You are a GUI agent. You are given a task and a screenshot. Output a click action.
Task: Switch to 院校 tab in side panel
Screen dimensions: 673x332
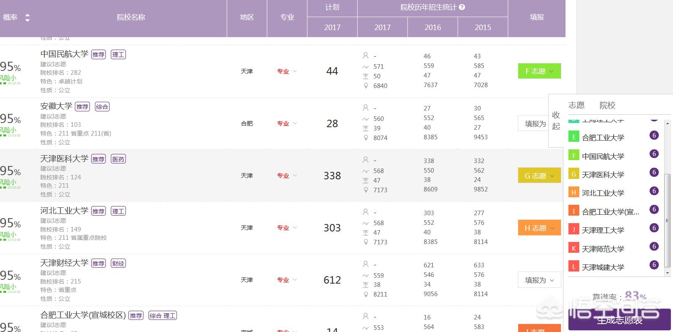(607, 105)
